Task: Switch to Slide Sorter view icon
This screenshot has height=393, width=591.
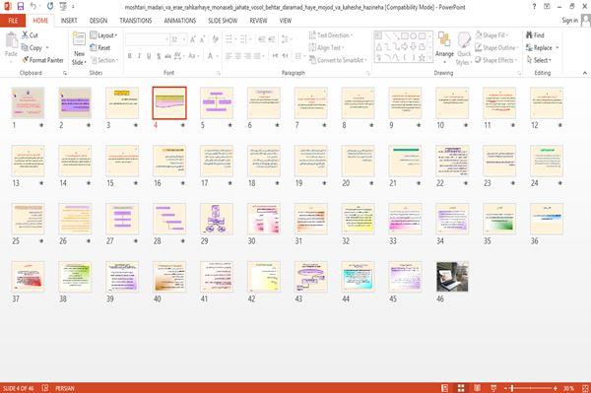Action: click(461, 388)
